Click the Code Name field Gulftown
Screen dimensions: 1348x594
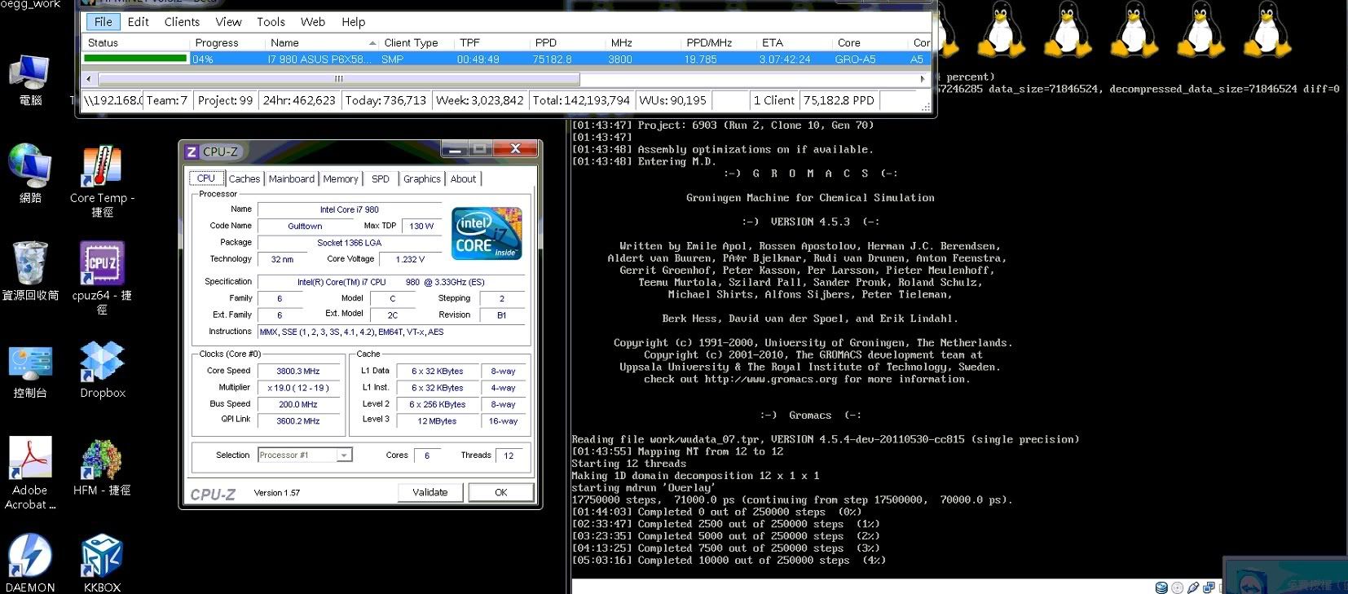(x=305, y=226)
